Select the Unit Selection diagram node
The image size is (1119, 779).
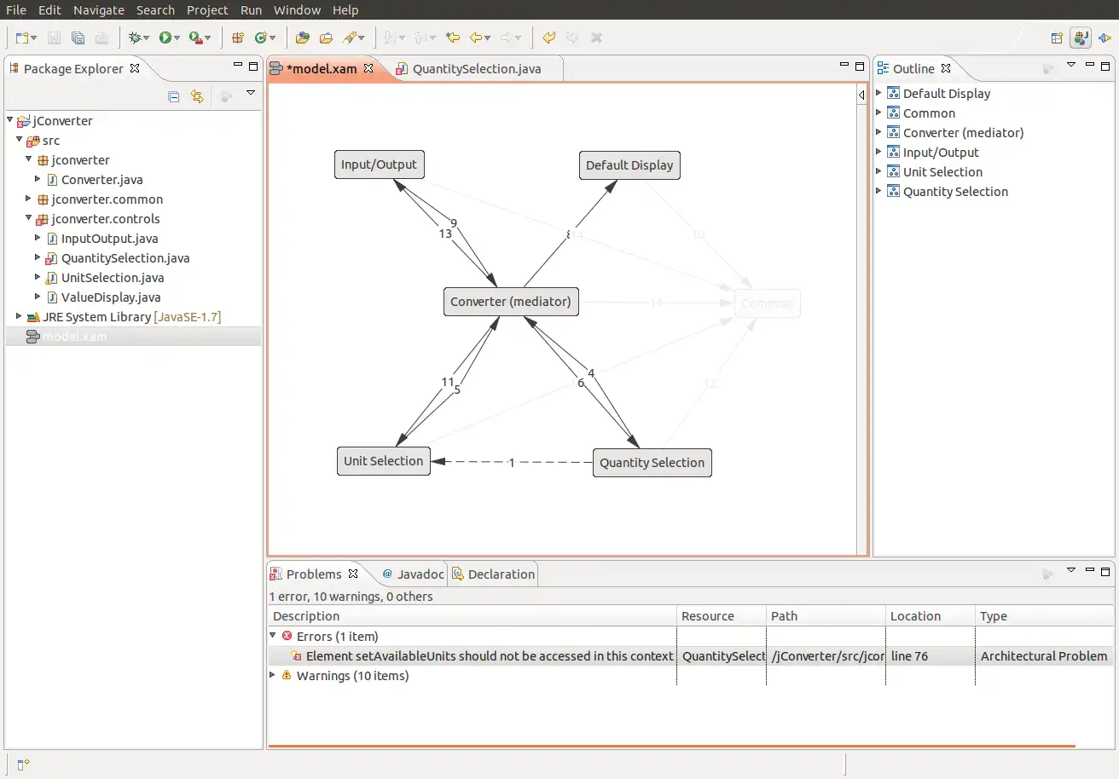click(x=384, y=461)
